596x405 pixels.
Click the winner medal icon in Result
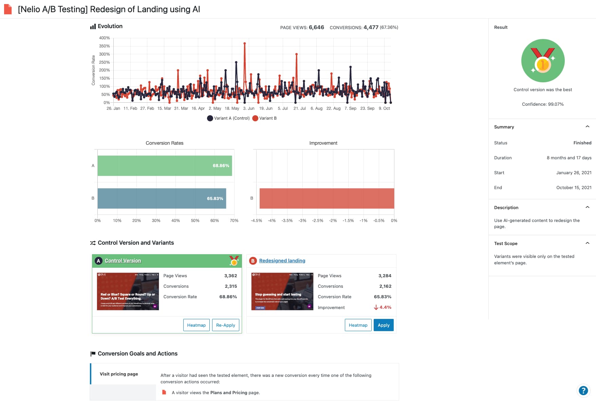(543, 61)
